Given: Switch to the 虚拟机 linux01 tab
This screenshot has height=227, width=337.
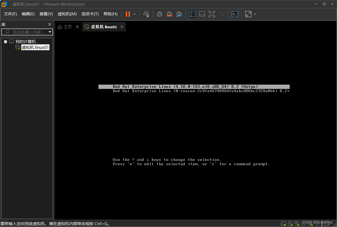Looking at the screenshot, I should pos(104,27).
